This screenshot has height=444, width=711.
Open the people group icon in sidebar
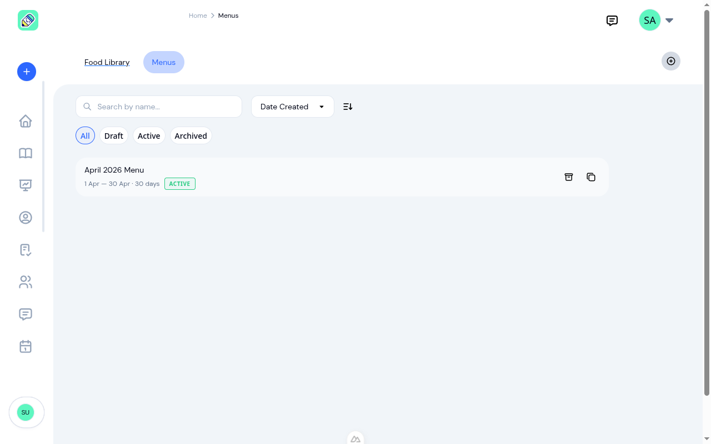(x=26, y=282)
